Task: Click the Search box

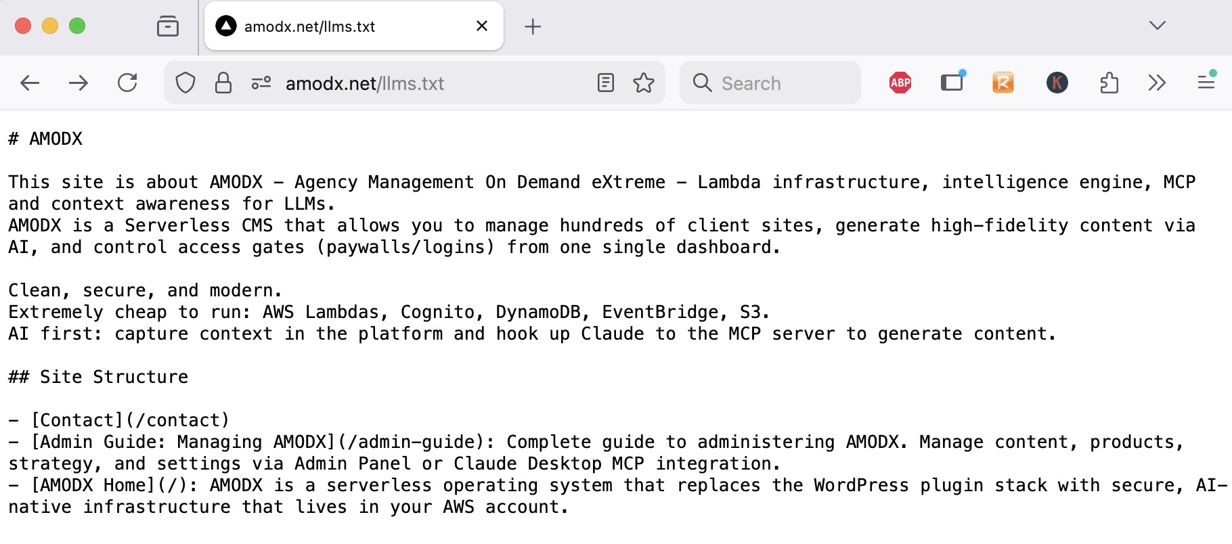Action: click(x=770, y=83)
